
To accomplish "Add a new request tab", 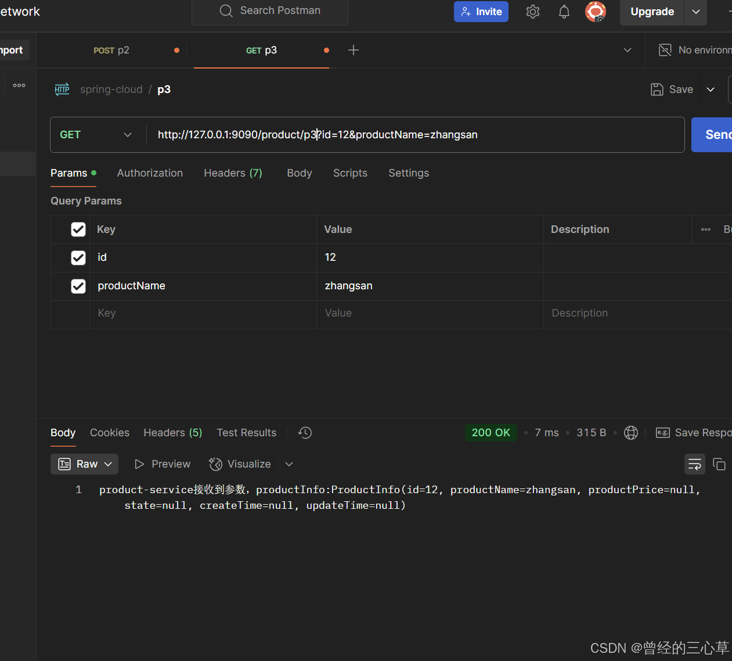I will point(353,51).
